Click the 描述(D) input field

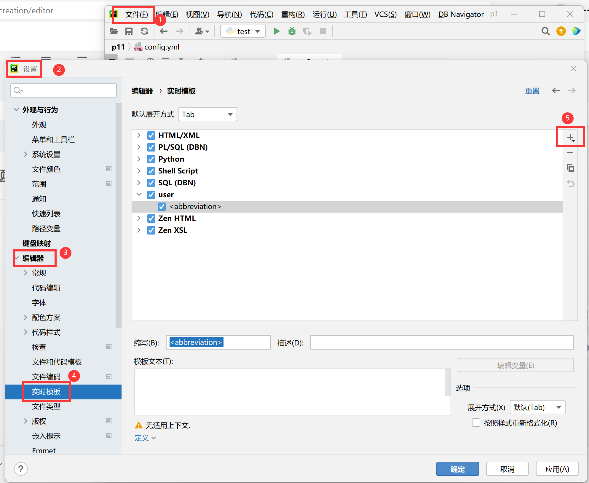click(441, 342)
